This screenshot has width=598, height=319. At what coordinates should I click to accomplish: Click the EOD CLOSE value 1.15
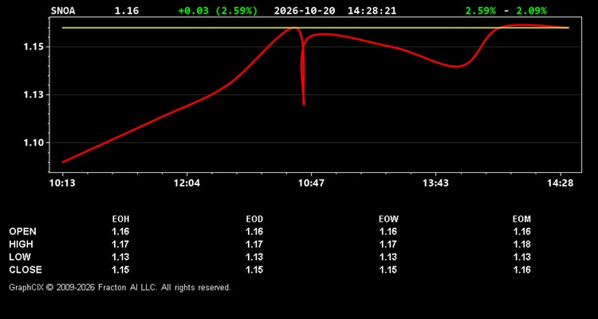(254, 270)
